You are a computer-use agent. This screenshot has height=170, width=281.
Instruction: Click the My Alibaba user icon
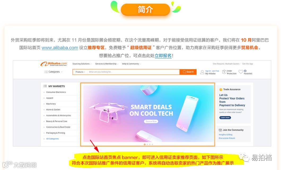click(202, 72)
